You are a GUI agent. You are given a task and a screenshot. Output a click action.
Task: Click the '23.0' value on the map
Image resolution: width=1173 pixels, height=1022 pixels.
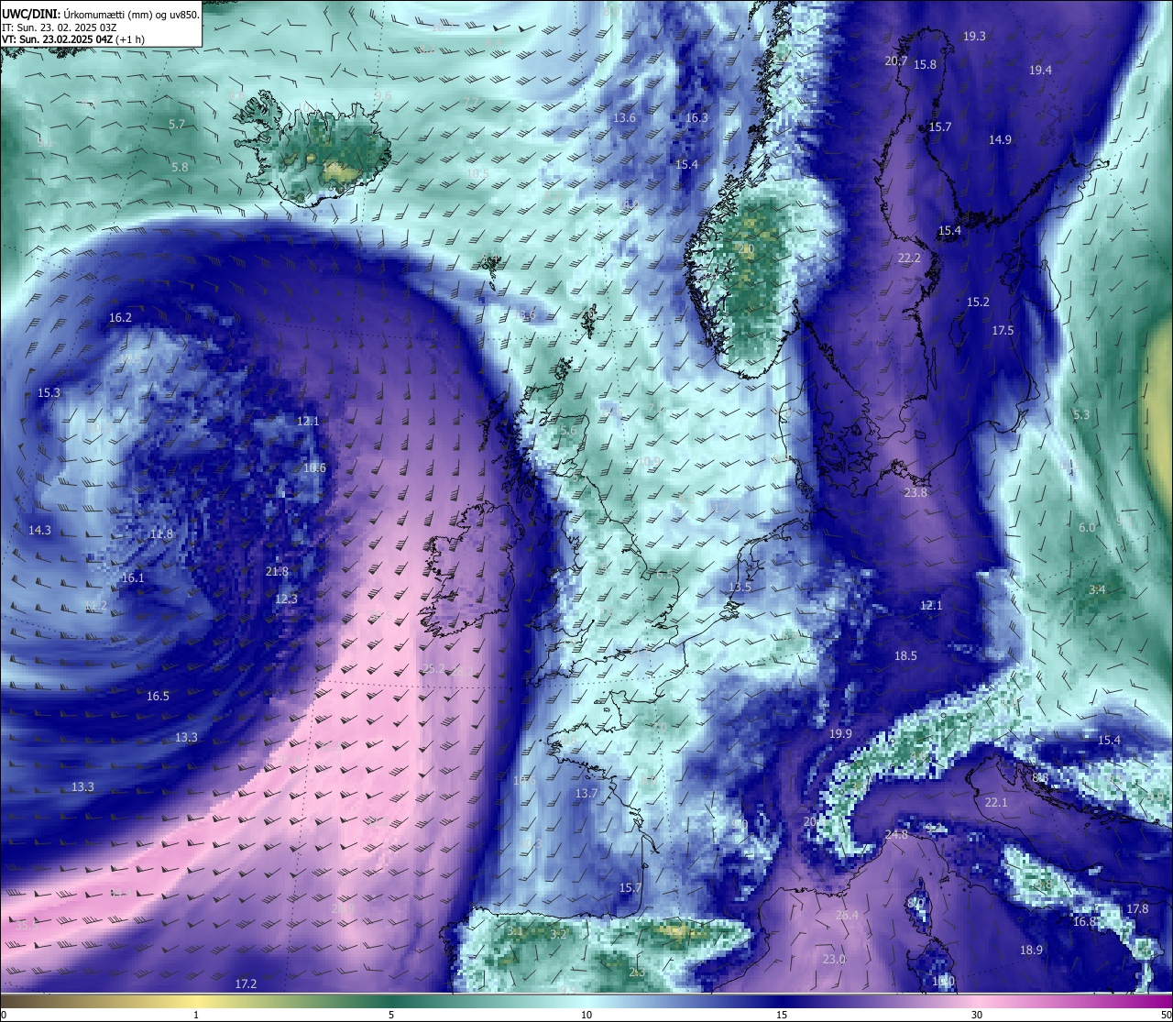click(833, 960)
